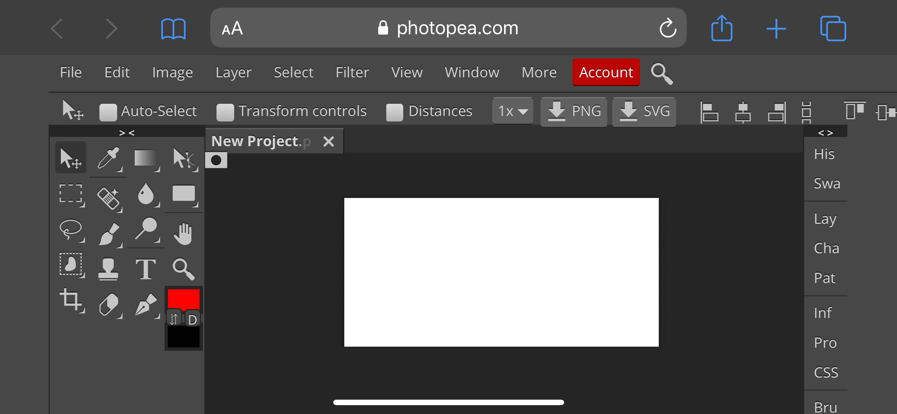Align horizontal centers icon
The height and width of the screenshot is (414, 897).
(743, 112)
